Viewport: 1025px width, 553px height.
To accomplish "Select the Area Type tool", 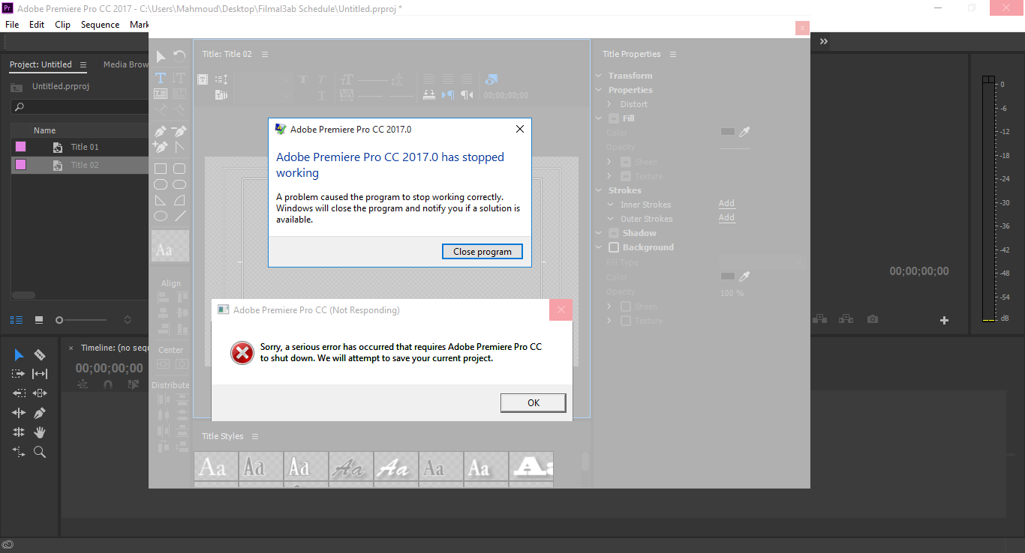I will (x=161, y=94).
